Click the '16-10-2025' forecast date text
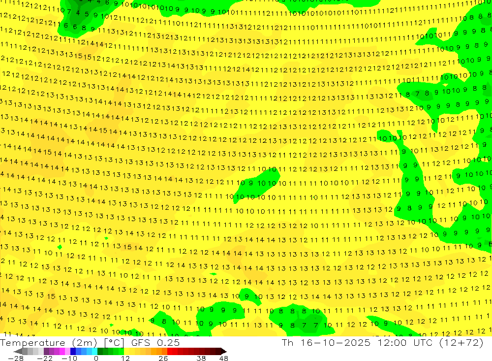Viewport: 492px width, 361px height. coord(336,342)
